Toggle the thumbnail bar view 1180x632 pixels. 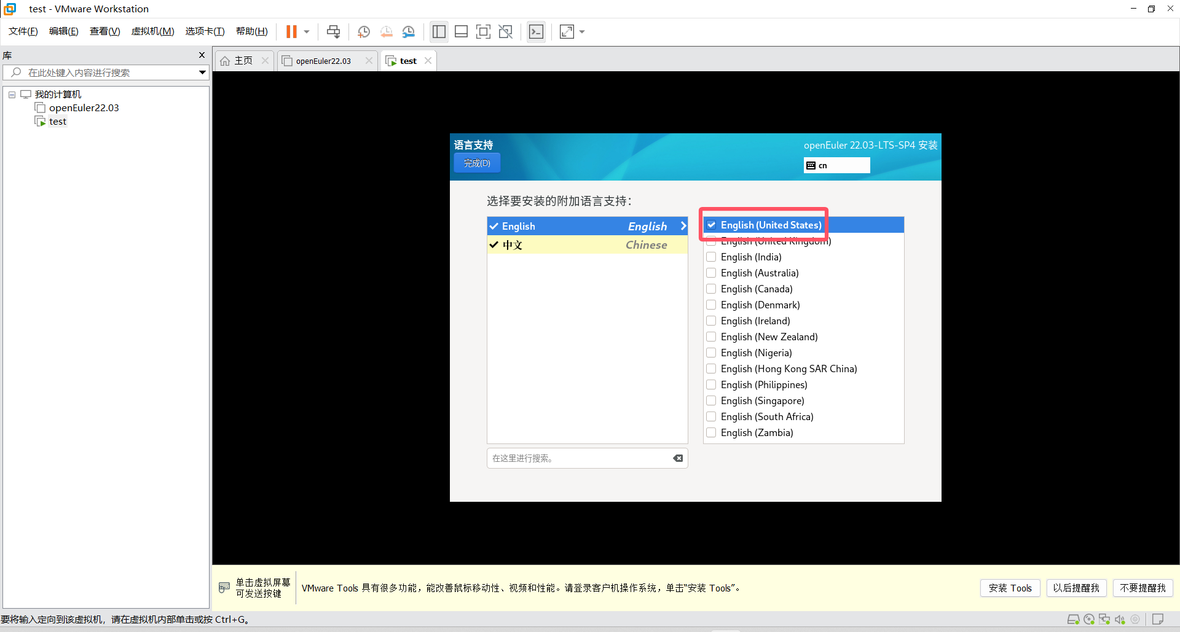[x=461, y=31]
